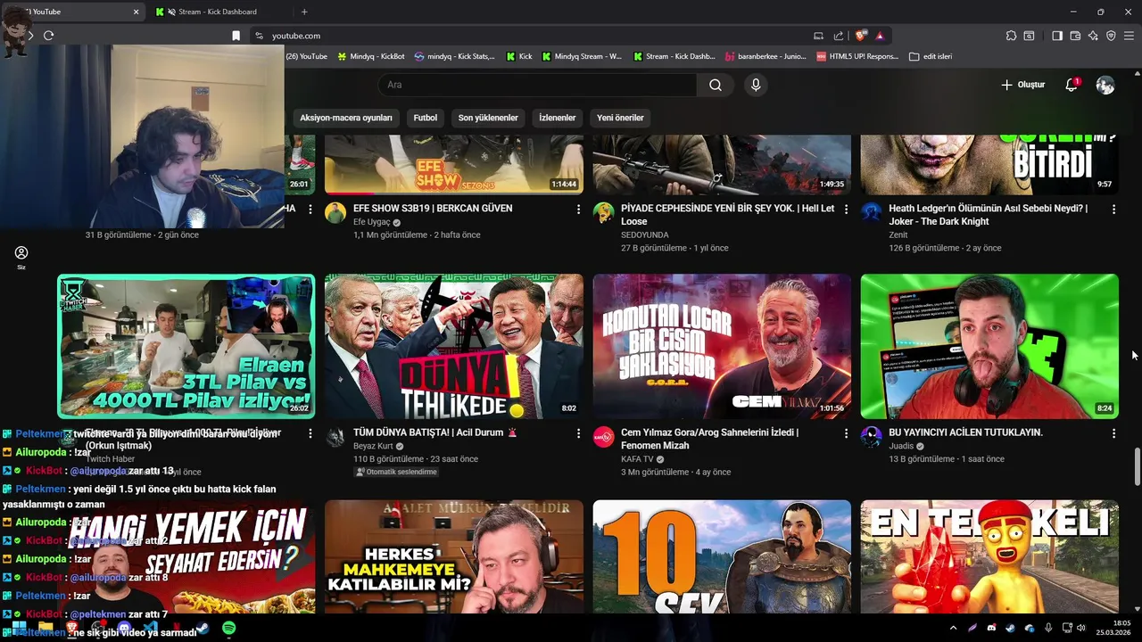Open the browser extensions puzzle icon

[x=1011, y=36]
